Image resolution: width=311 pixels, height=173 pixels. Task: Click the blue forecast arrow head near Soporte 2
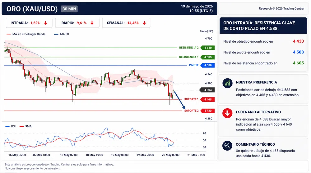[184, 108]
